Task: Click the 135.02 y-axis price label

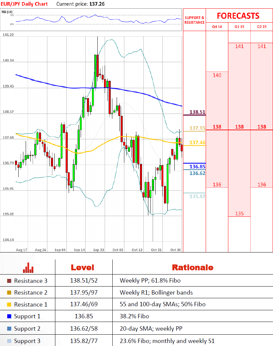Action: click(8, 214)
